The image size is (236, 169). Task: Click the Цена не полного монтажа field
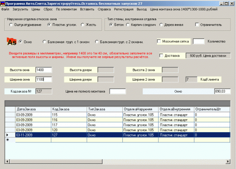coord(118,91)
